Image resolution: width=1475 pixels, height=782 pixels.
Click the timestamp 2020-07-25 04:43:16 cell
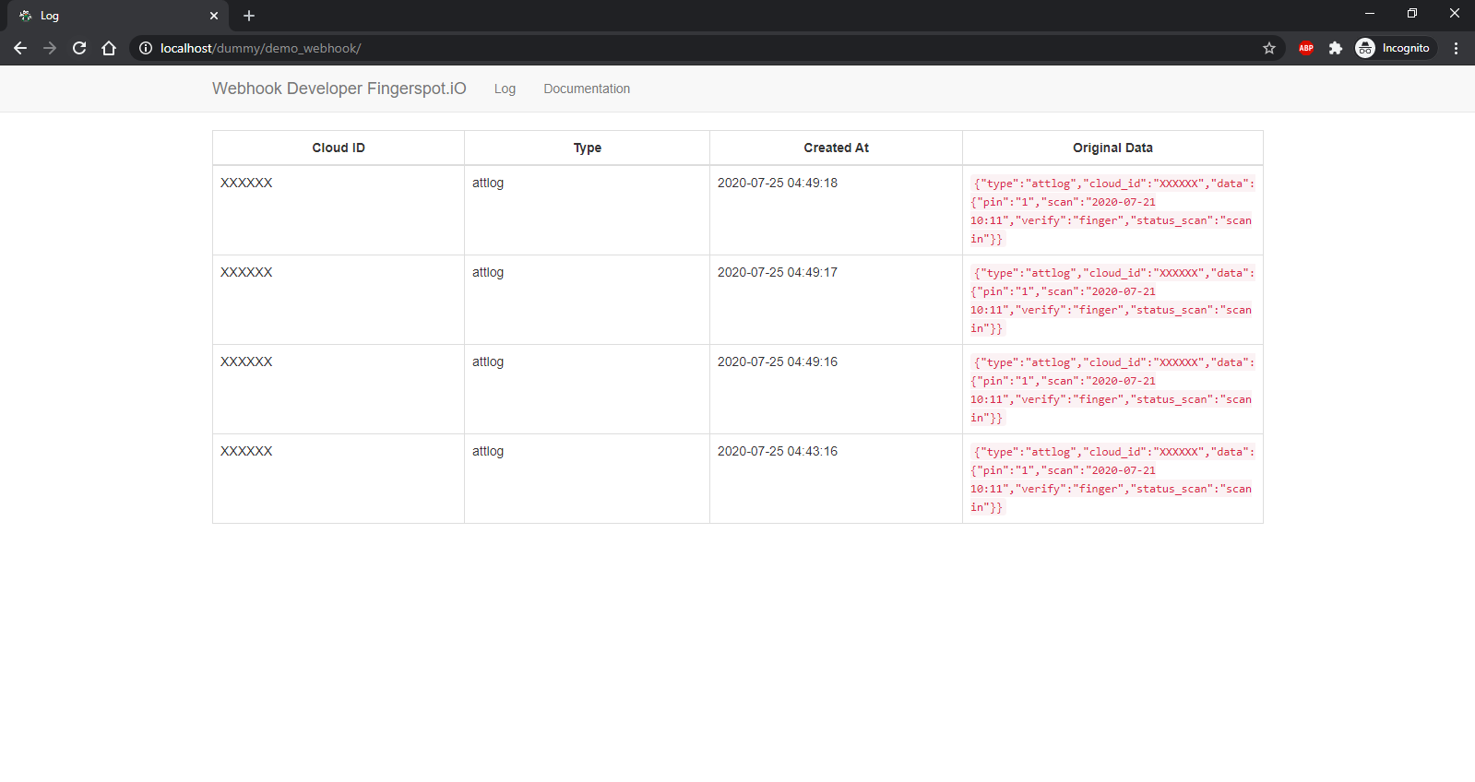tap(778, 452)
